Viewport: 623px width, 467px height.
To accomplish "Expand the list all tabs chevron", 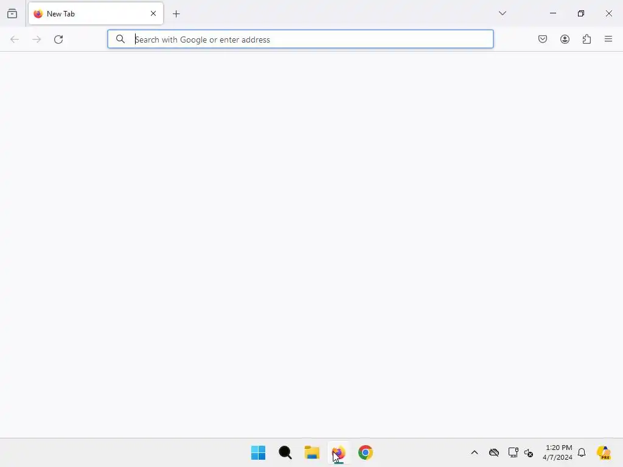I will click(x=503, y=13).
